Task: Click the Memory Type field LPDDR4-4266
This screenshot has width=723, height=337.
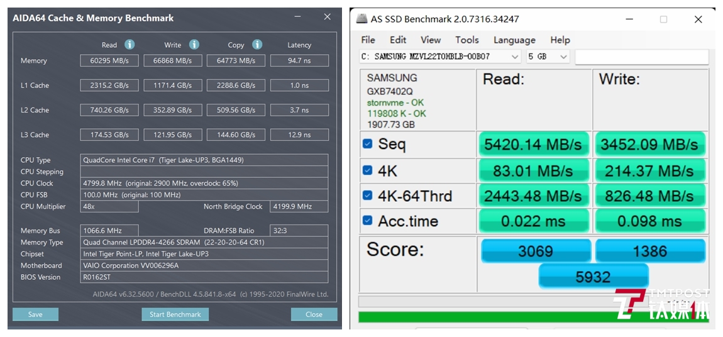Action: pos(204,242)
